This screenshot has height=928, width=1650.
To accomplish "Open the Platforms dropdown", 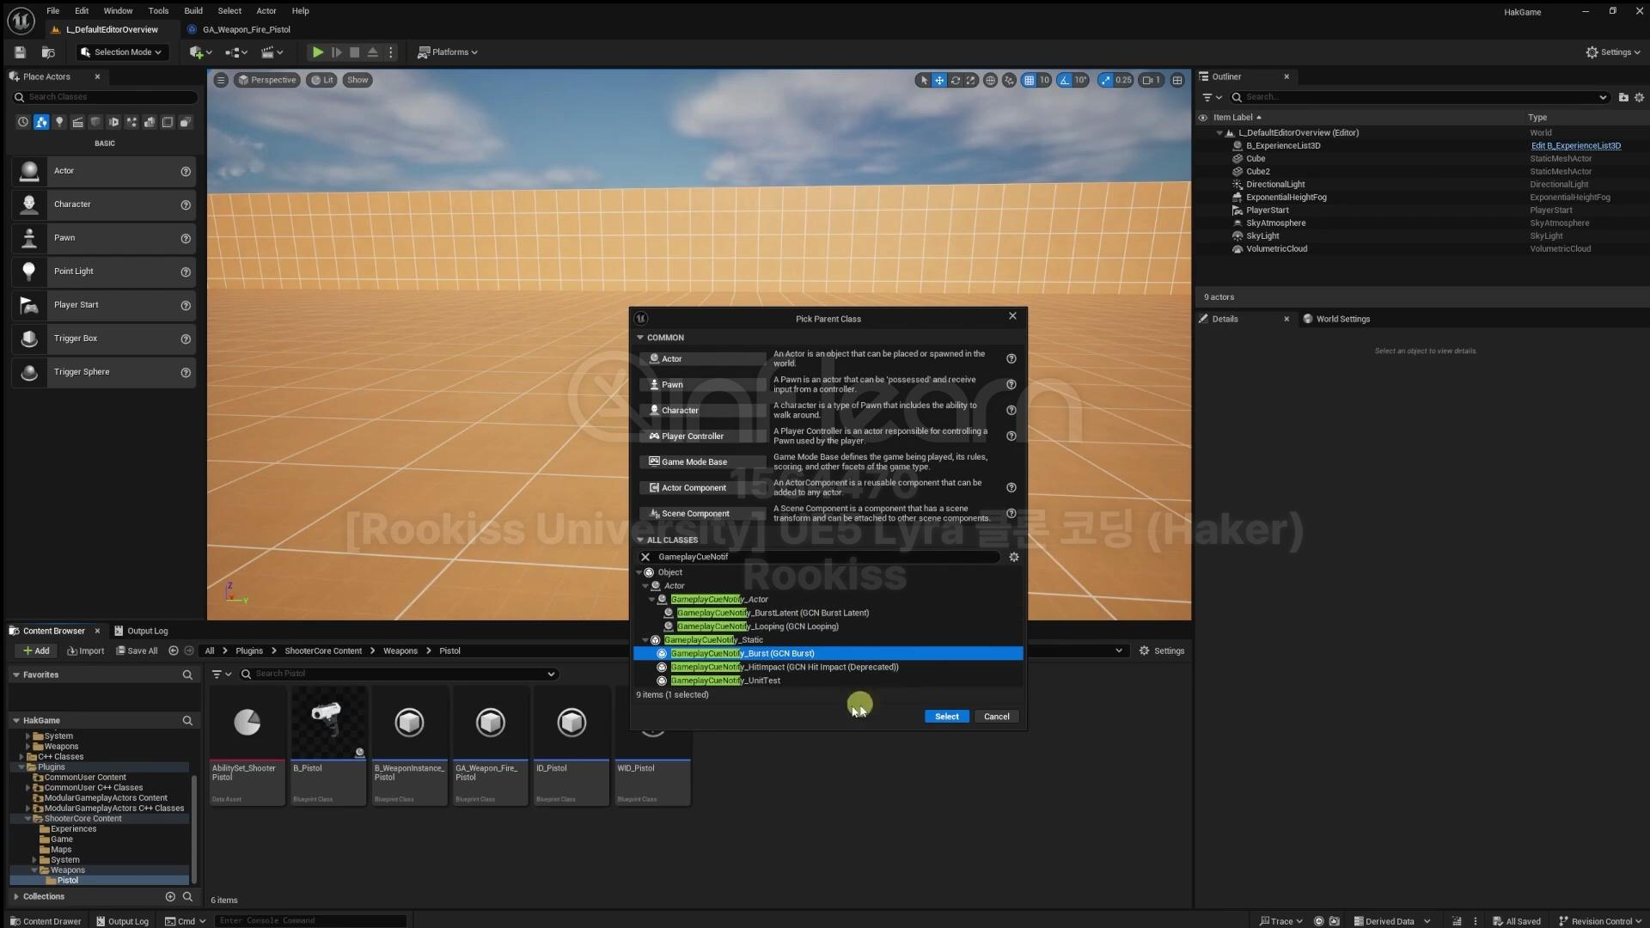I will coord(447,52).
